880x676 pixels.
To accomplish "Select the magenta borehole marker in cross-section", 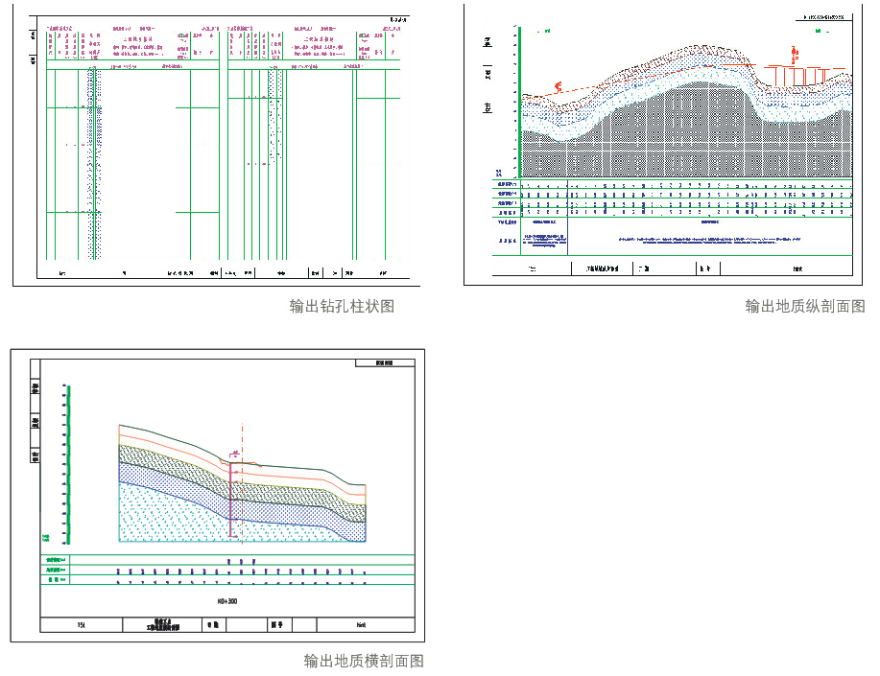I will [x=231, y=499].
